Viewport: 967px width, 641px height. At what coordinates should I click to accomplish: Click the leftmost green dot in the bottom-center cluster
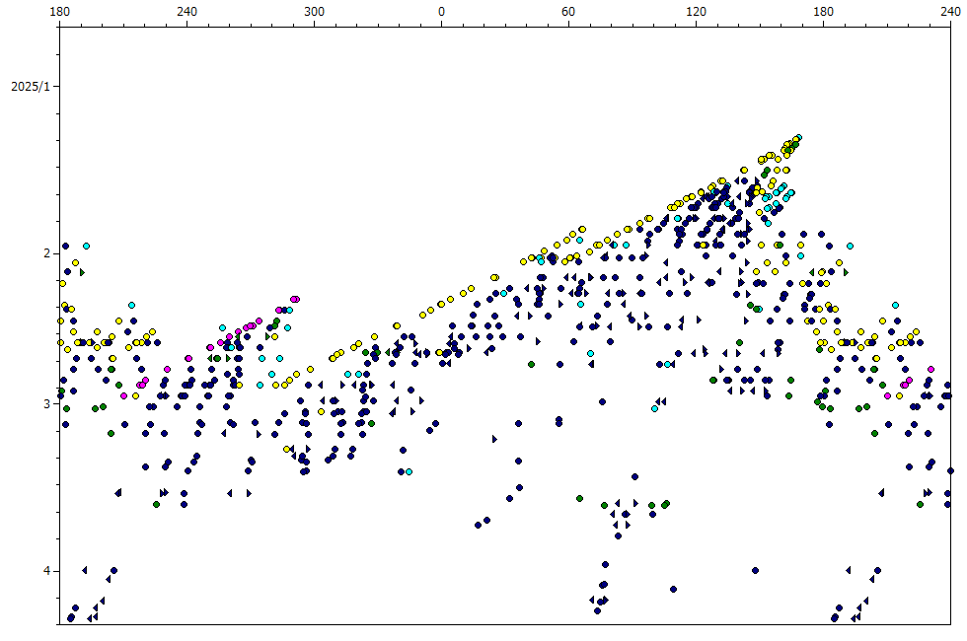point(579,498)
